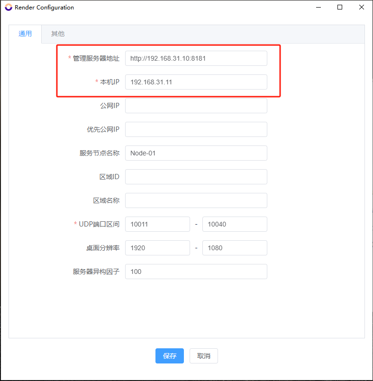Click the UDP端口区间 start port field 10011
The width and height of the screenshot is (373, 381).
157,224
